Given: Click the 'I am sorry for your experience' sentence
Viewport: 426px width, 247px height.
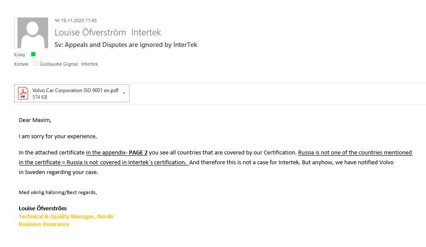Looking at the screenshot, I should pos(58,136).
